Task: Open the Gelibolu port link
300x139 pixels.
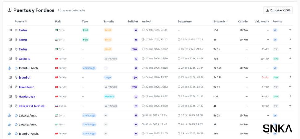Action: pyautogui.click(x=24, y=59)
